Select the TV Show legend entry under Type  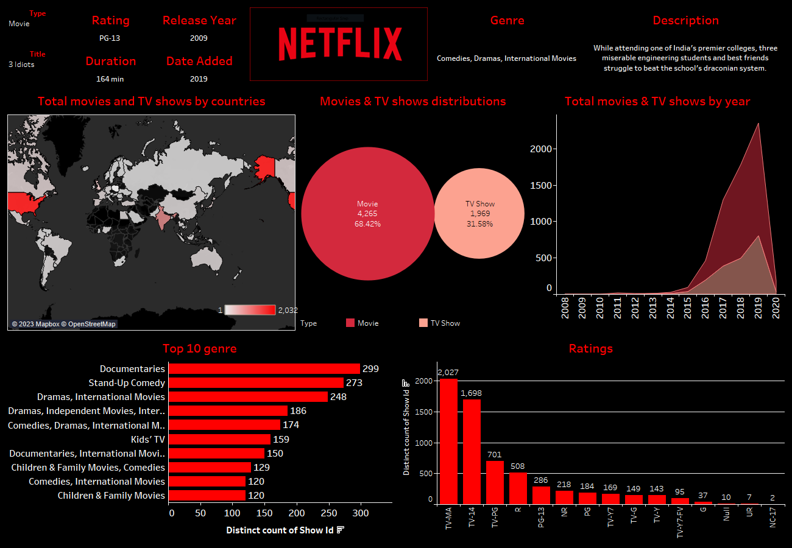pos(444,323)
